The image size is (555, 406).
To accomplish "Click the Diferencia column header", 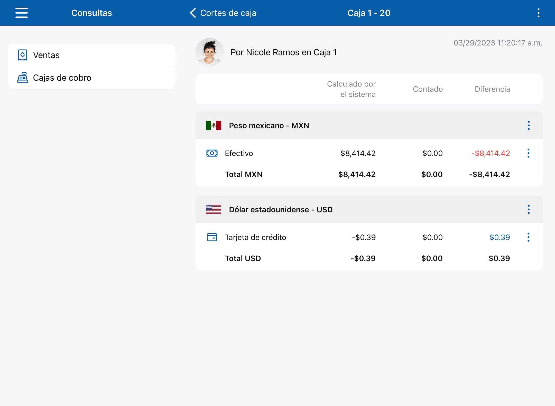I will point(492,89).
